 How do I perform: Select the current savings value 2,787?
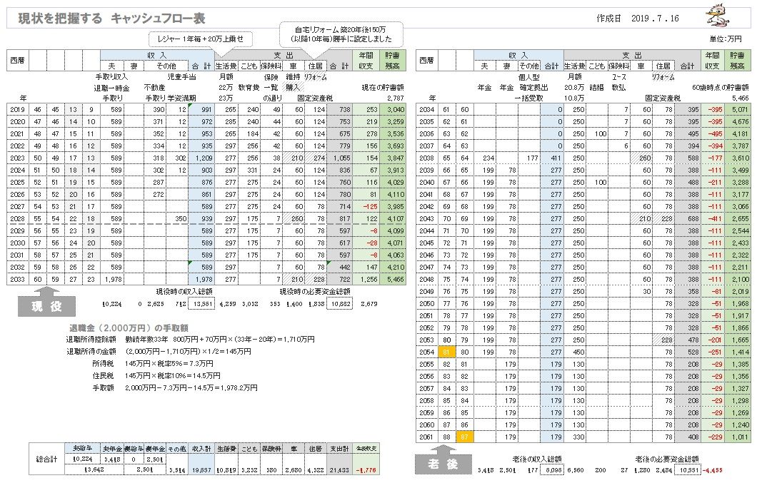click(395, 98)
